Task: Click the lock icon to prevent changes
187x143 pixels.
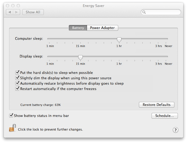Action: [x=12, y=128]
